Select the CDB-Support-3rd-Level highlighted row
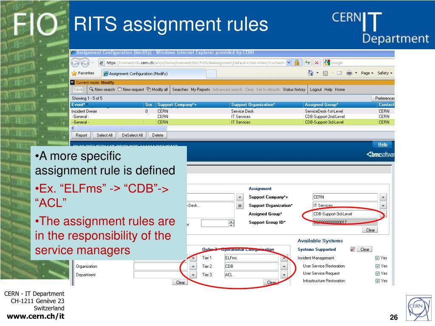This screenshot has width=435, height=326. [232, 122]
